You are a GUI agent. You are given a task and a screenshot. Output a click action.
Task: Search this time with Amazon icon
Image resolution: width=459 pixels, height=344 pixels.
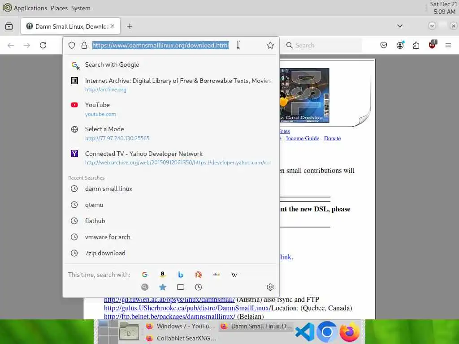[x=162, y=275]
